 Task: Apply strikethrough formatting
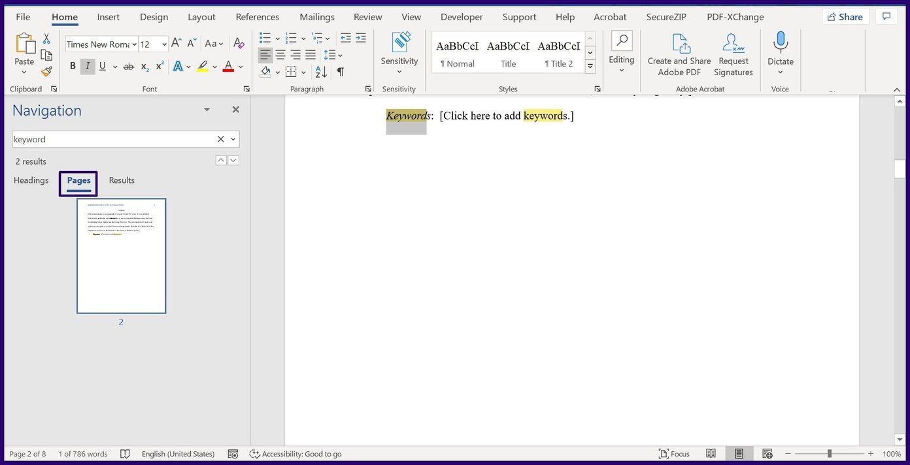point(128,67)
